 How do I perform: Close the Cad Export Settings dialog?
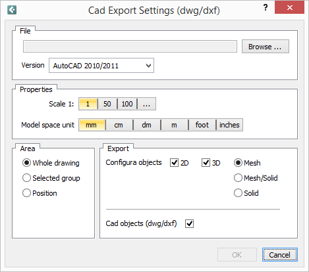click(x=289, y=8)
